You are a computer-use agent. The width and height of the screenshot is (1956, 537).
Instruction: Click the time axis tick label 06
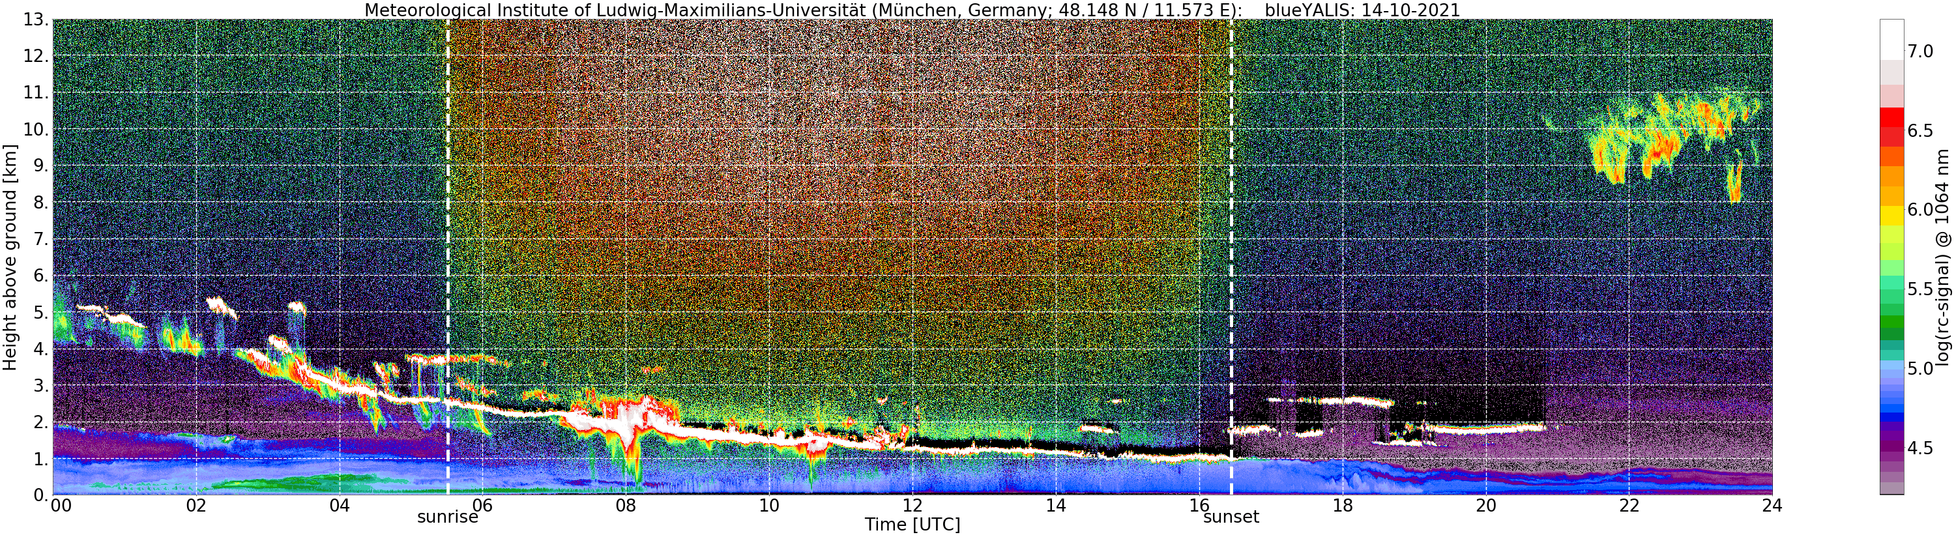click(482, 506)
